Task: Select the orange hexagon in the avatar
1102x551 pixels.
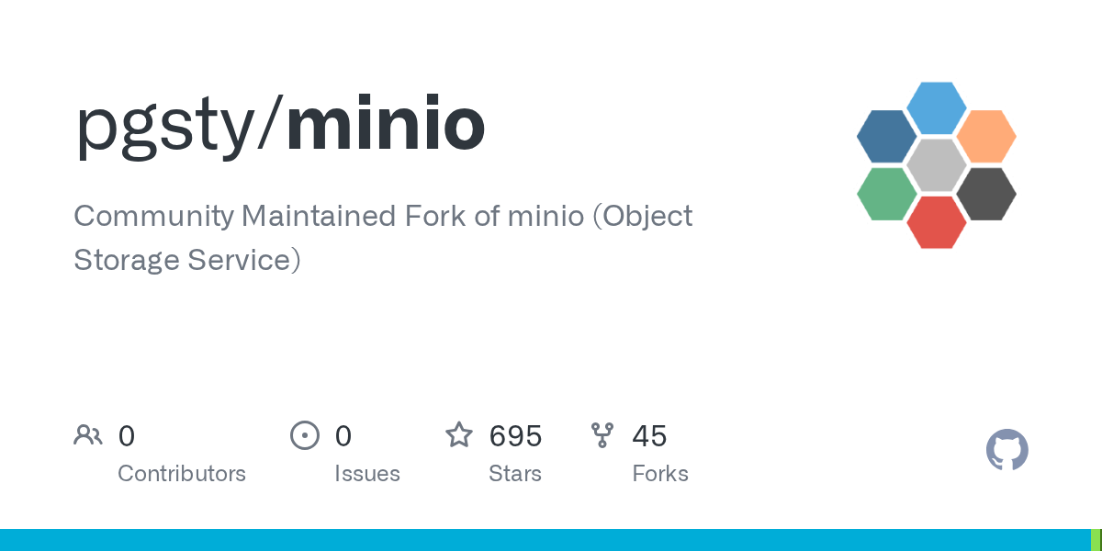Action: pyautogui.click(x=986, y=137)
